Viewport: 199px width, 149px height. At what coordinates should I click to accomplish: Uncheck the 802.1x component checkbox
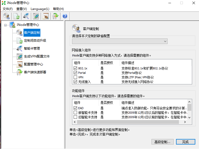click(x=75, y=68)
